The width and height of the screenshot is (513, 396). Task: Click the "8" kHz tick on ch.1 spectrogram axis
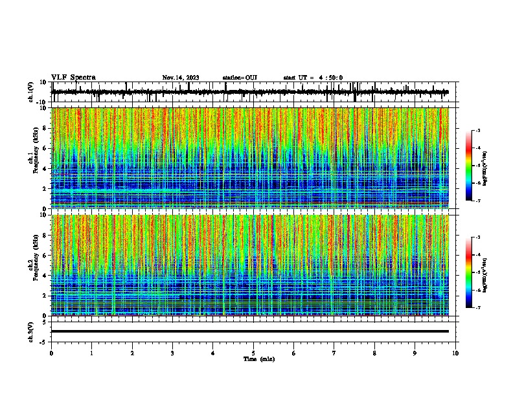point(45,128)
